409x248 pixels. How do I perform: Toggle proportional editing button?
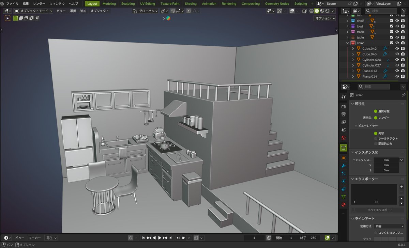tap(189, 11)
